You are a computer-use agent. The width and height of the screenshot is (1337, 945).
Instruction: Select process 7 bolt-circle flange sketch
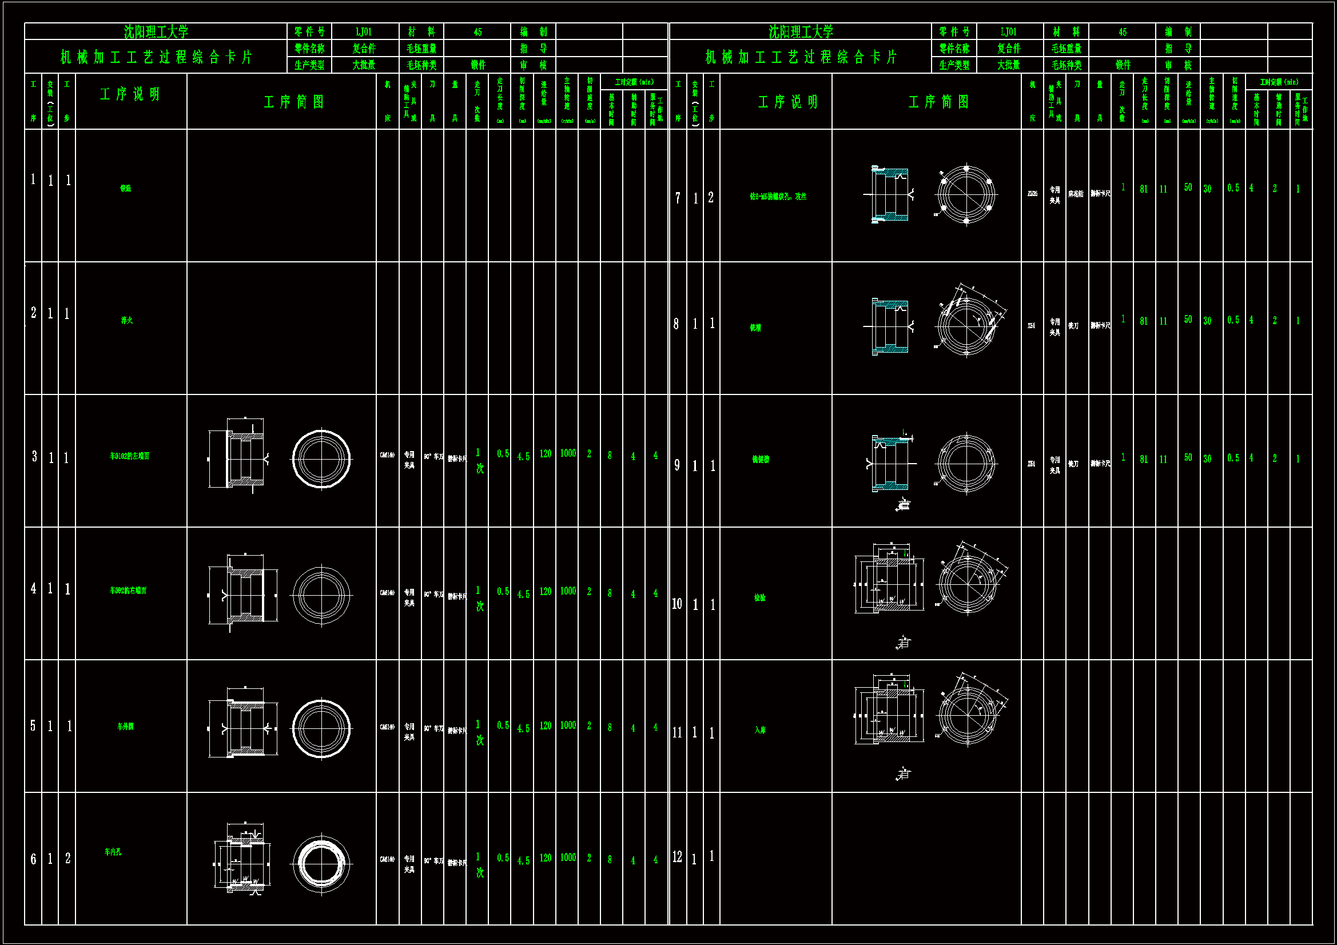pos(966,194)
